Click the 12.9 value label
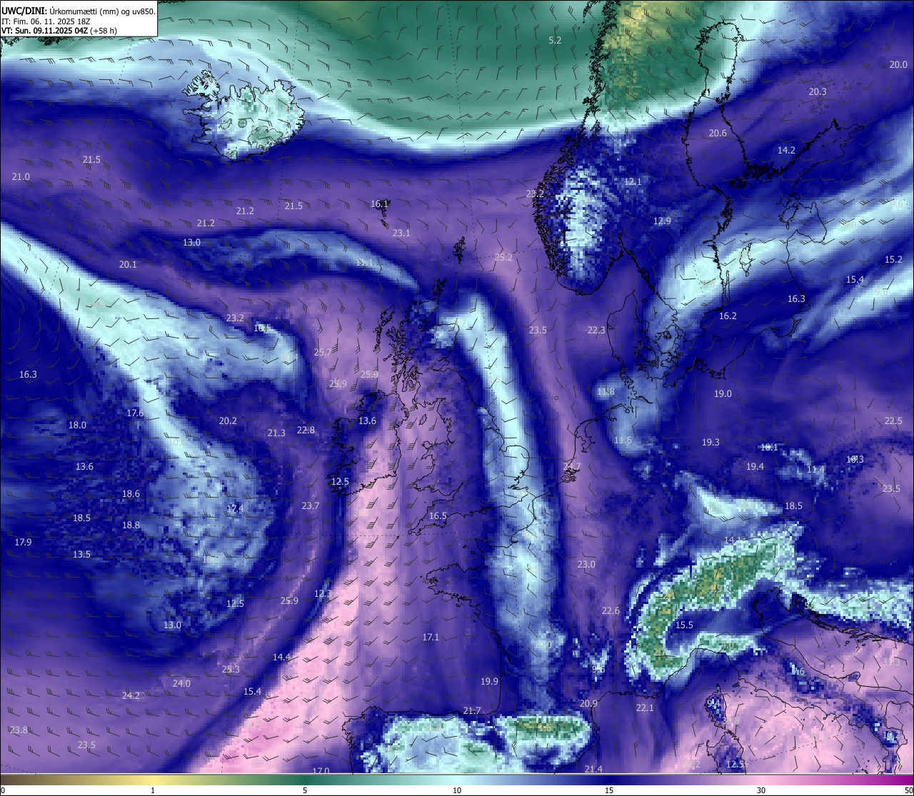 pyautogui.click(x=662, y=221)
